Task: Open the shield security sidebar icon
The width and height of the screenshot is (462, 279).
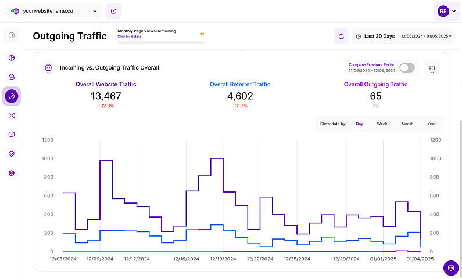Action: 12,154
